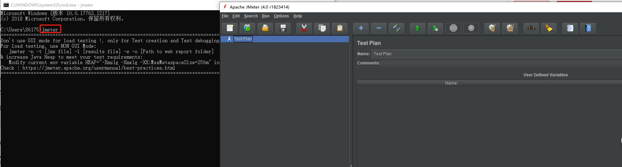Screen dimensions: 622x167
Task: Cut with the red scissors icon
Action: pos(304,28)
